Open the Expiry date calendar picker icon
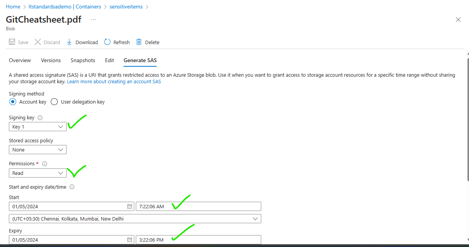This screenshot has width=469, height=247. [130, 240]
